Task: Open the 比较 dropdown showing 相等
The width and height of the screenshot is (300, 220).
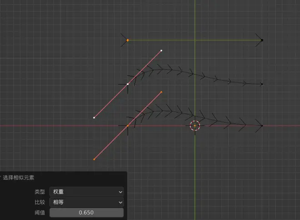Action: (x=87, y=202)
